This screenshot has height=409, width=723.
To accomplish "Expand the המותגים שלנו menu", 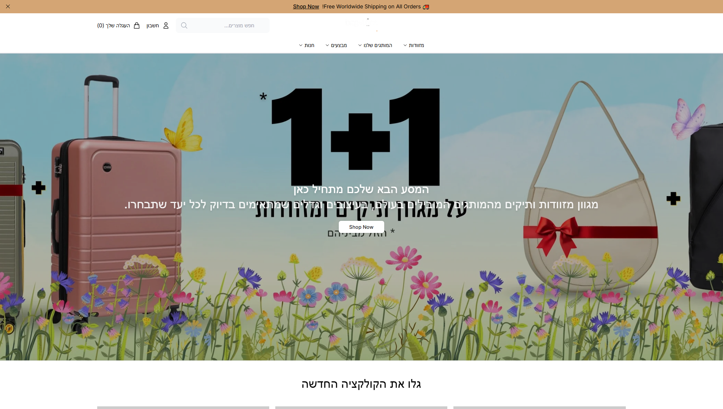I will tap(375, 45).
